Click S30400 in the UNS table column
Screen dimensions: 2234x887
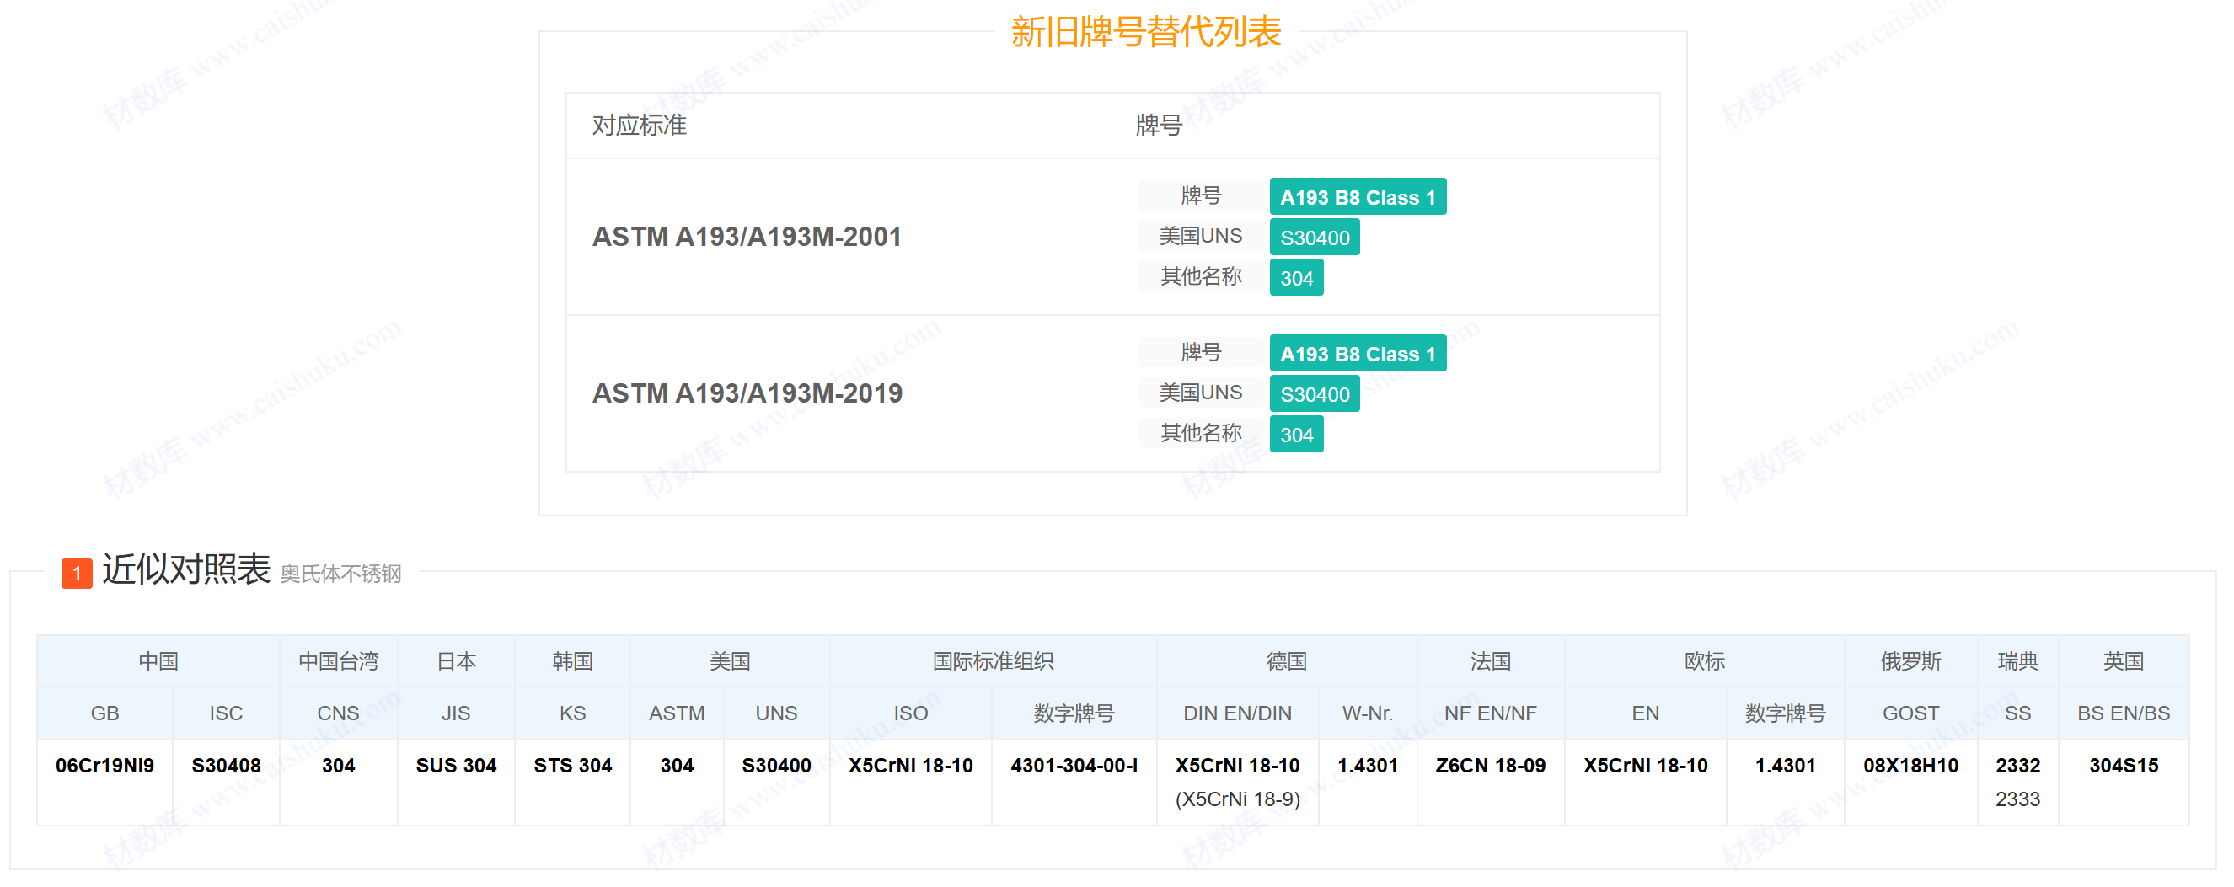(776, 766)
